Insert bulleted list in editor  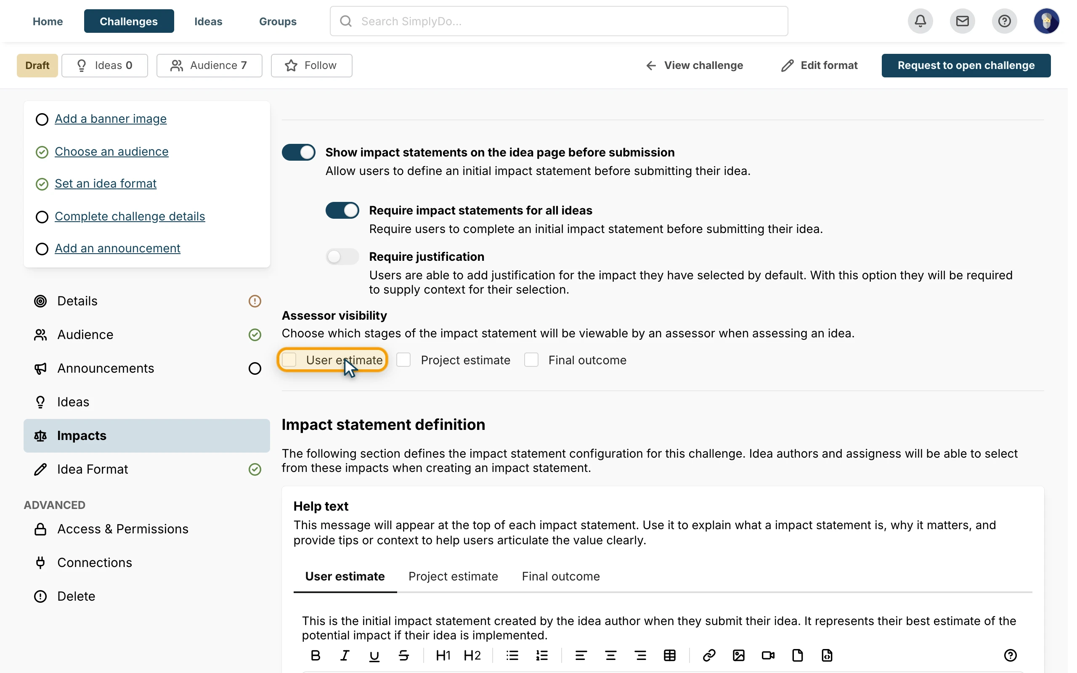click(512, 655)
